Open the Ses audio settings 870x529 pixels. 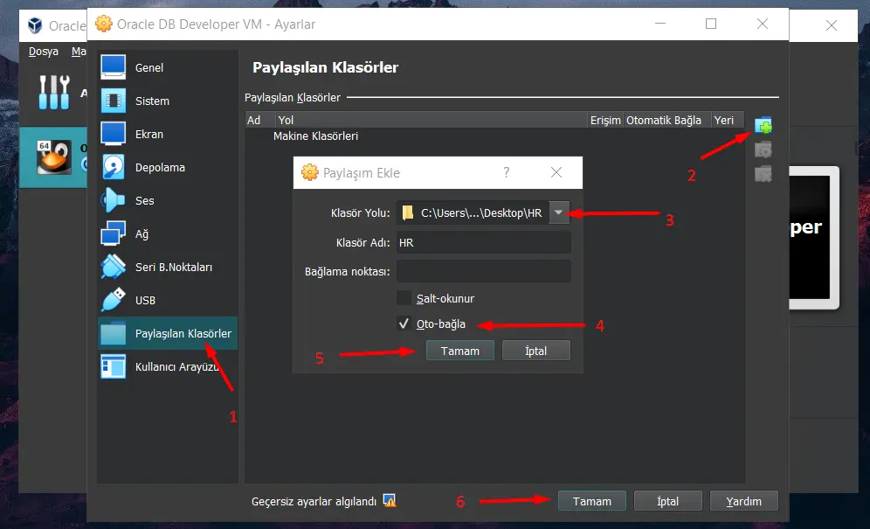tap(144, 200)
